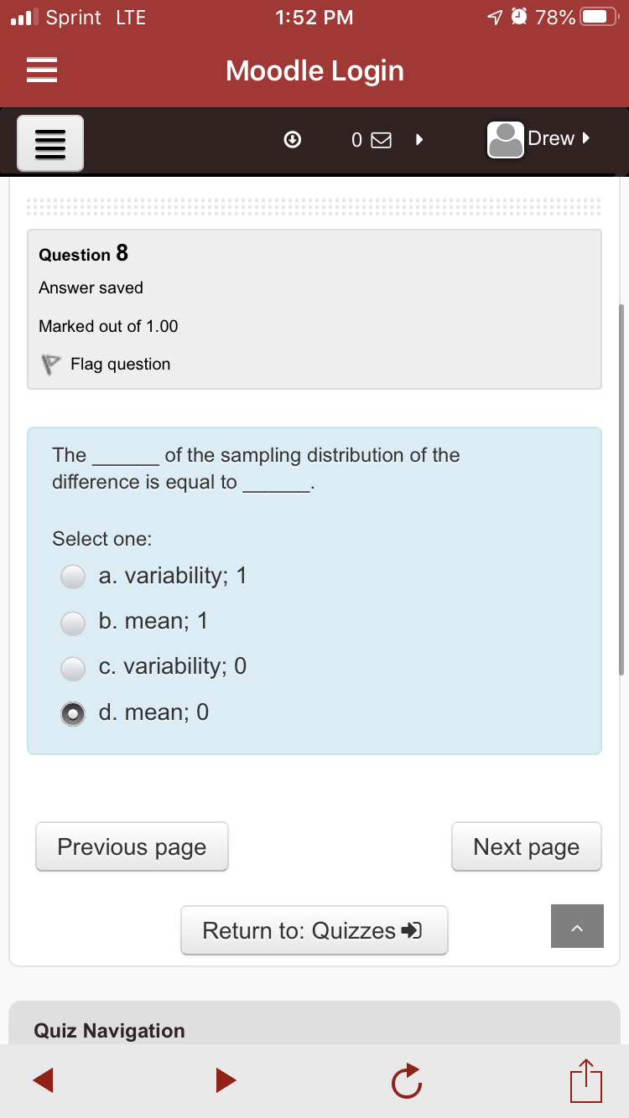The width and height of the screenshot is (629, 1118).
Task: Open the hamburger menu in red header
Action: click(x=42, y=70)
